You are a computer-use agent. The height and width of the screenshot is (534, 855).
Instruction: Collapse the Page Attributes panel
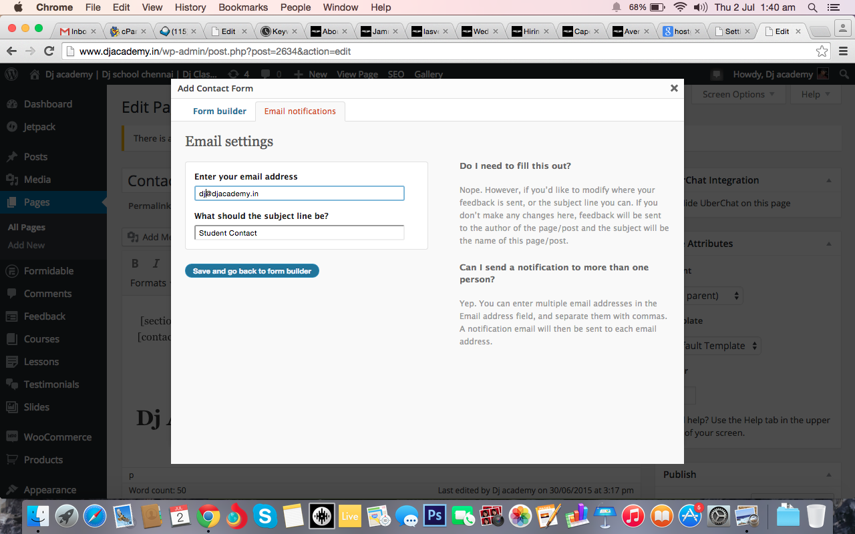click(829, 244)
